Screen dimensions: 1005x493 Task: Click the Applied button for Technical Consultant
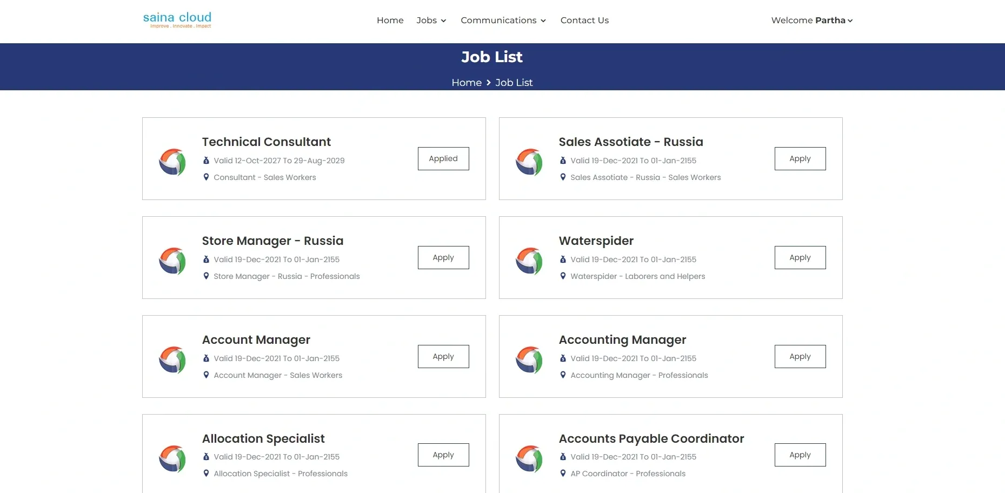point(443,158)
